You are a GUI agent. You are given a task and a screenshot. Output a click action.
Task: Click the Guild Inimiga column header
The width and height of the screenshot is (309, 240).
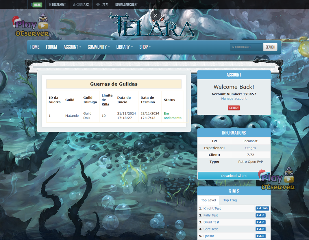[x=90, y=100]
